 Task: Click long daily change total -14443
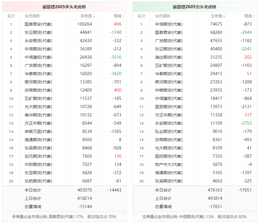[114, 190]
